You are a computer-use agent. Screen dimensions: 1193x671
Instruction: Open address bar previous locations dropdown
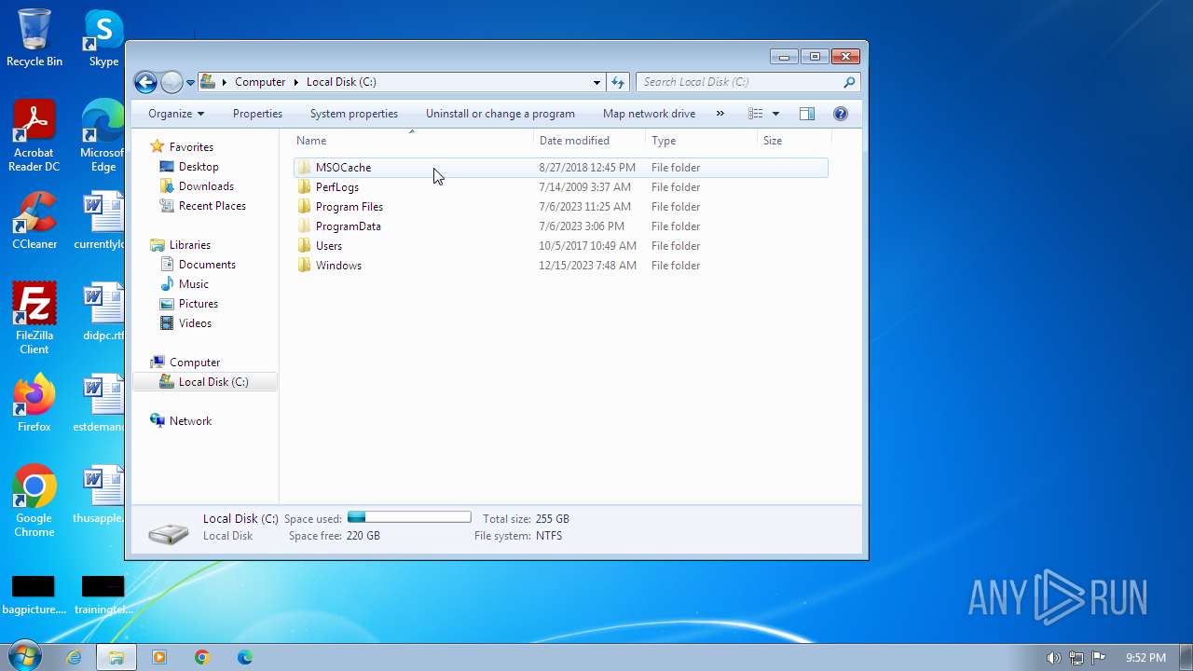pyautogui.click(x=596, y=82)
